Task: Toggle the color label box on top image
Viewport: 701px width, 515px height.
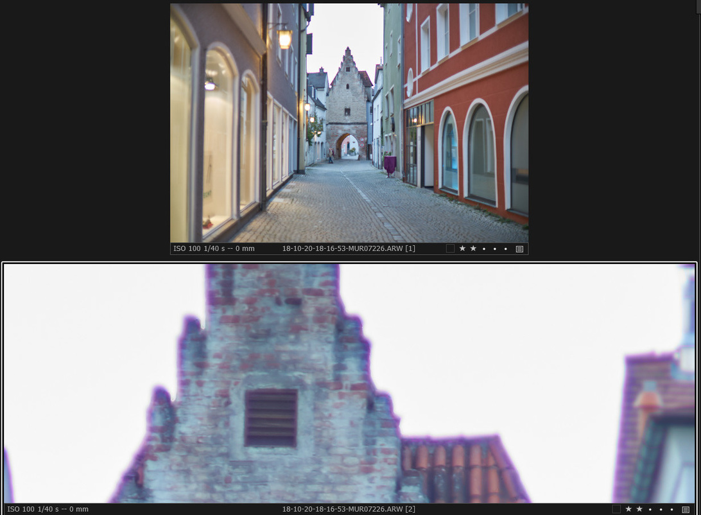Action: tap(450, 249)
